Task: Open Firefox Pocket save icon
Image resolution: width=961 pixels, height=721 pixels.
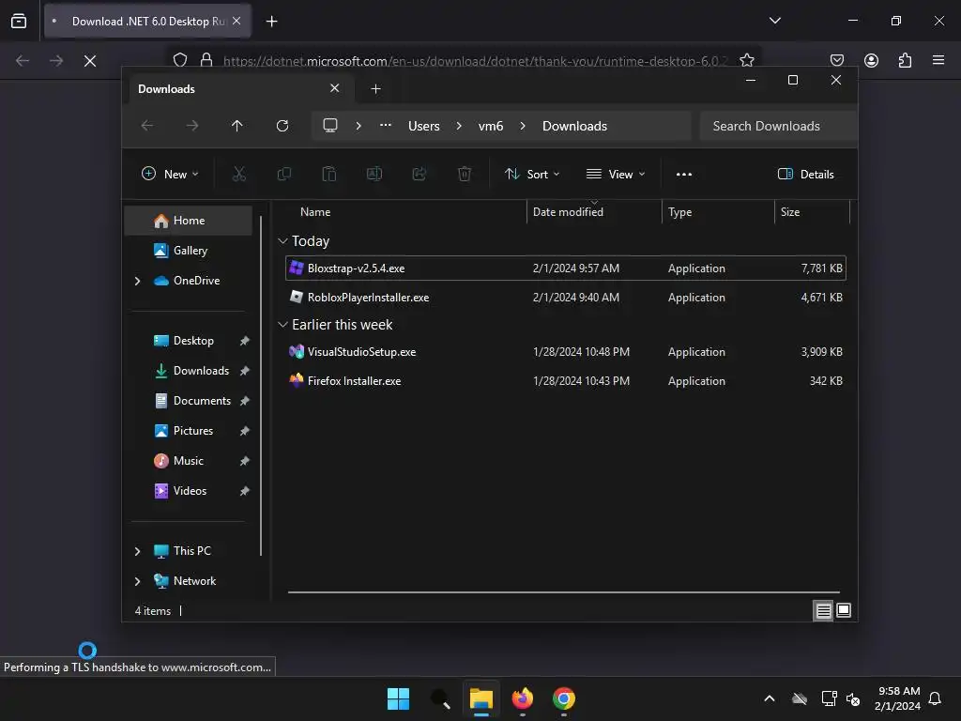Action: 836,60
